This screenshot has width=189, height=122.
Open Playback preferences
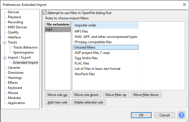tap(14, 17)
